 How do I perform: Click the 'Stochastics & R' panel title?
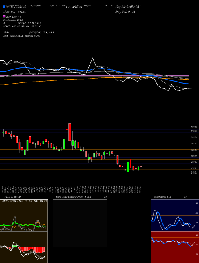pos(162,197)
